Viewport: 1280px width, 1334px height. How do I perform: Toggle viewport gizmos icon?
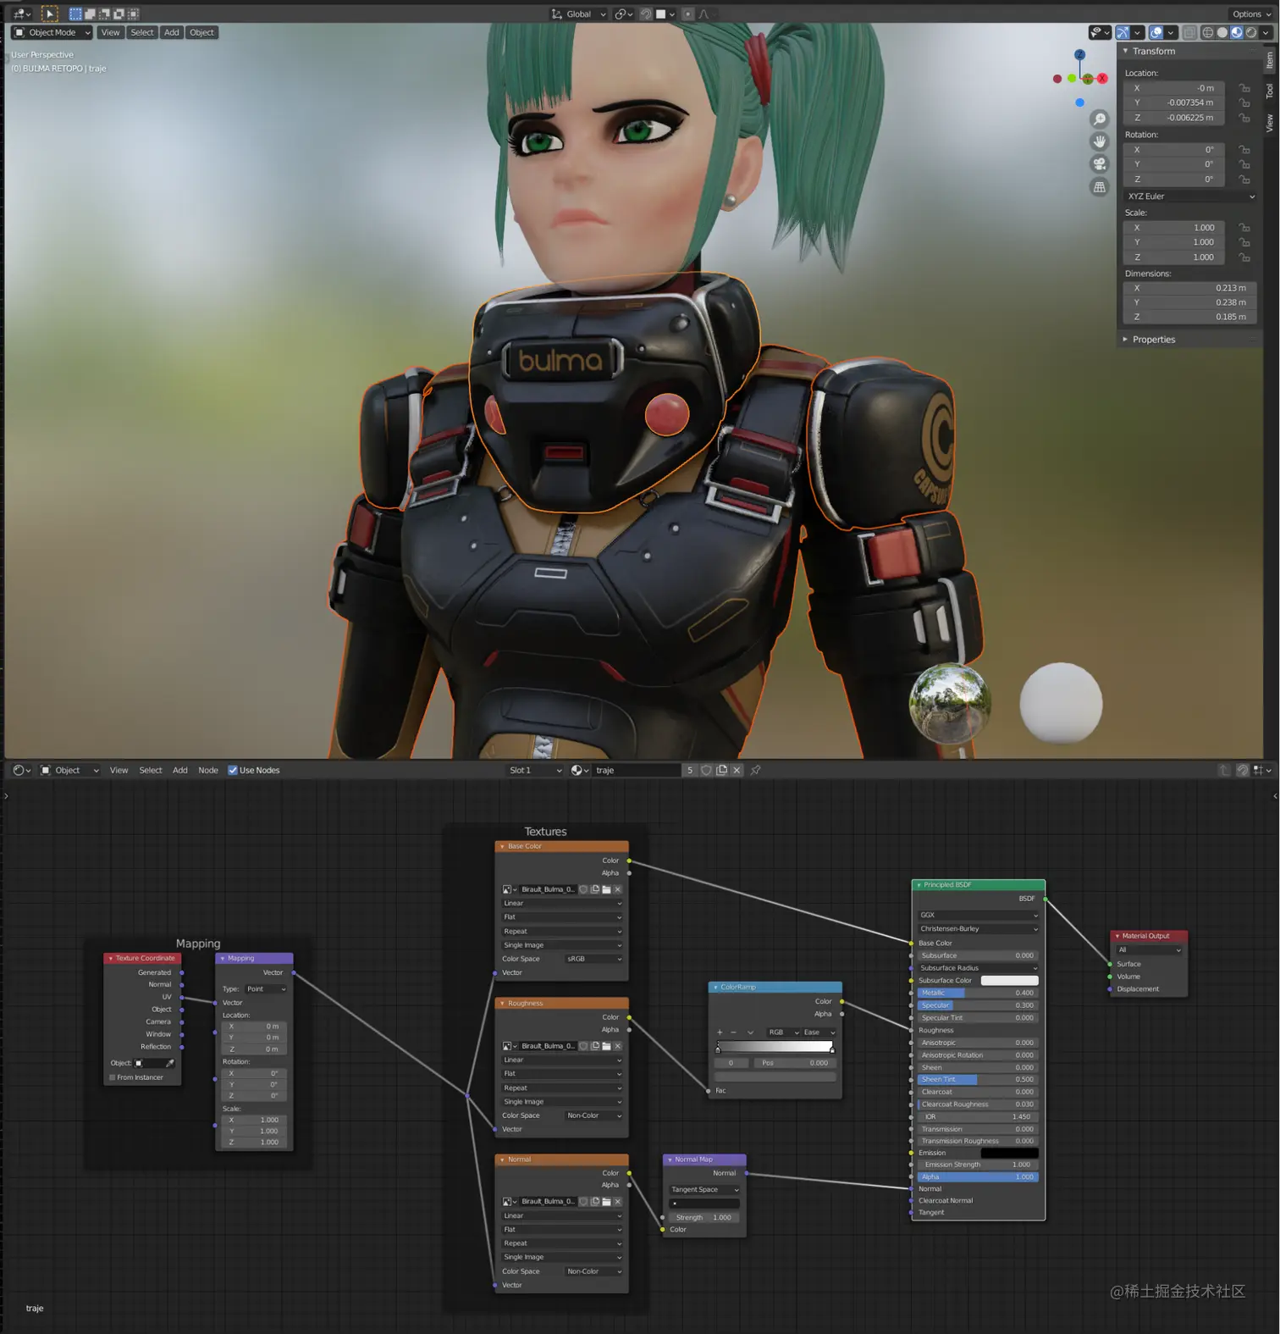[x=1123, y=32]
